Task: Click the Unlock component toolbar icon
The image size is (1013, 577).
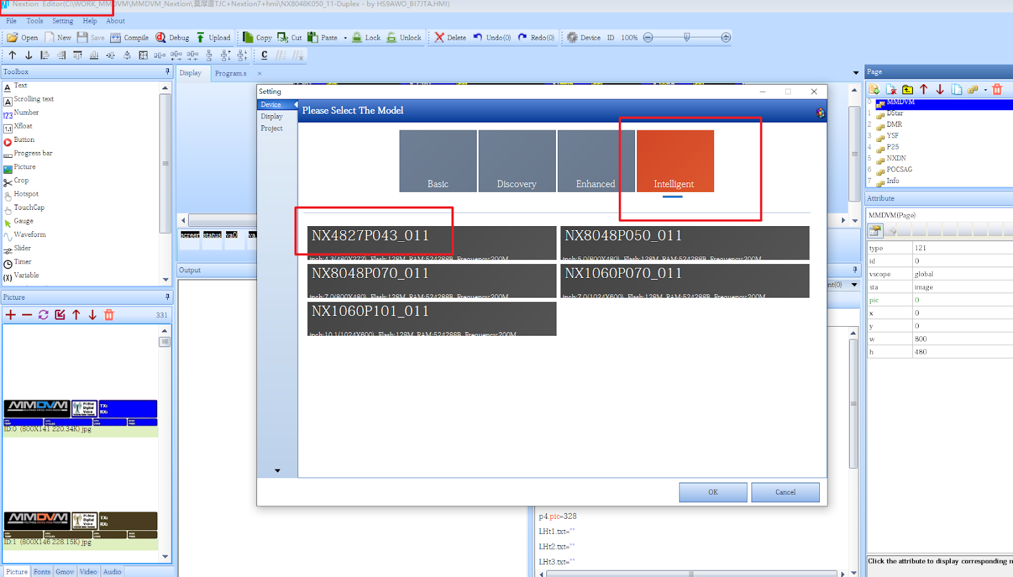Action: [x=392, y=37]
